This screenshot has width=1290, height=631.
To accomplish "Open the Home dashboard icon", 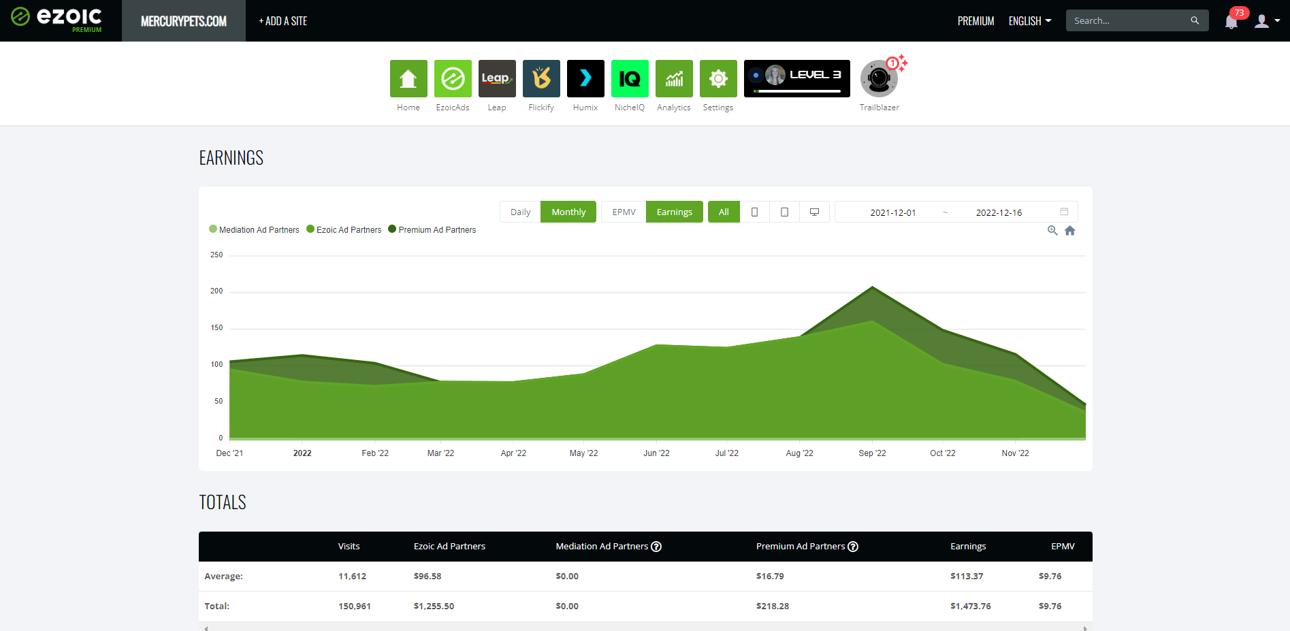I will coord(408,78).
